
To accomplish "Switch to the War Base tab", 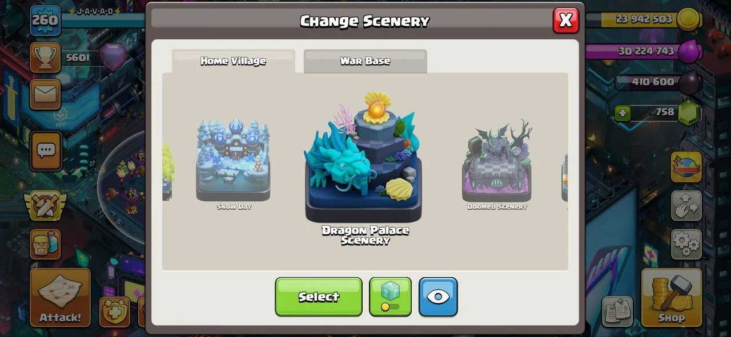I will [365, 61].
